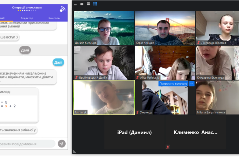Switch to small strip video layout
239x157 pixels.
pyautogui.click(x=82, y=4)
